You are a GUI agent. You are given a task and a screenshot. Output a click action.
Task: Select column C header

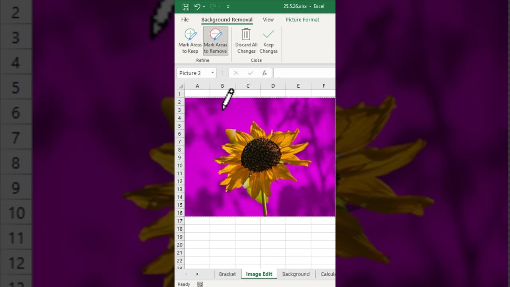coord(248,86)
